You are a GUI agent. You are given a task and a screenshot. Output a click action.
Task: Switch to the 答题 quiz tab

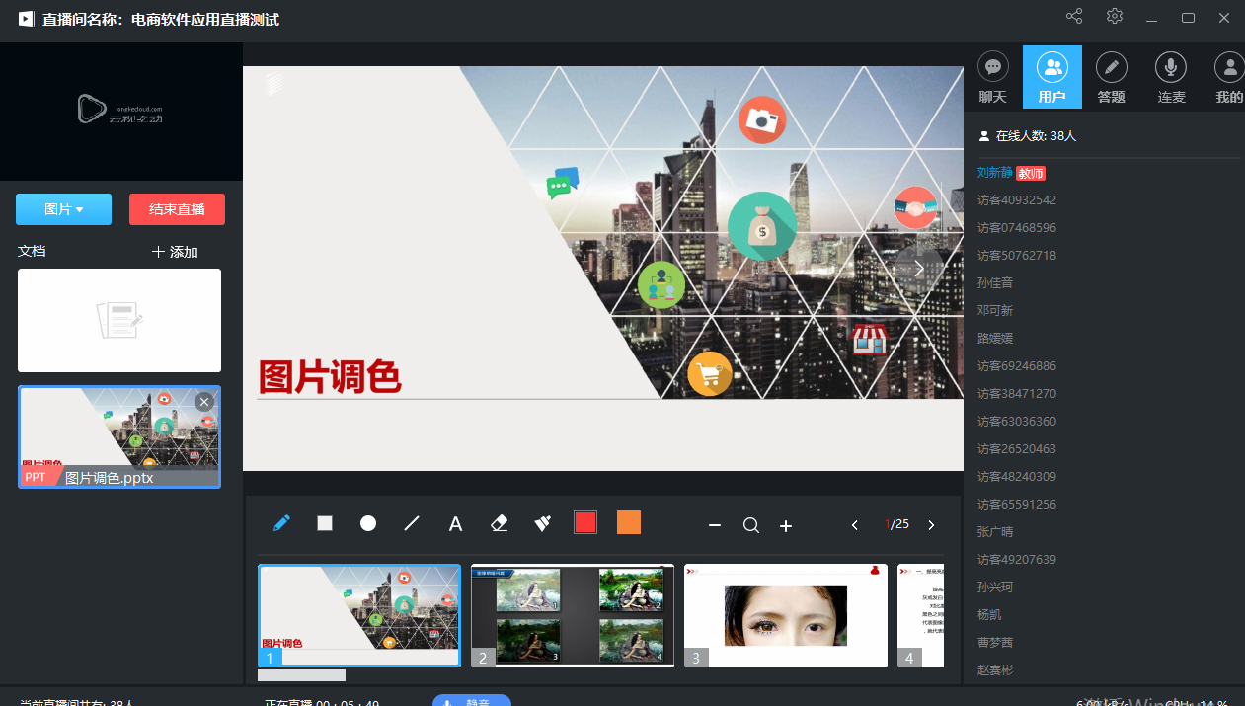click(1112, 77)
